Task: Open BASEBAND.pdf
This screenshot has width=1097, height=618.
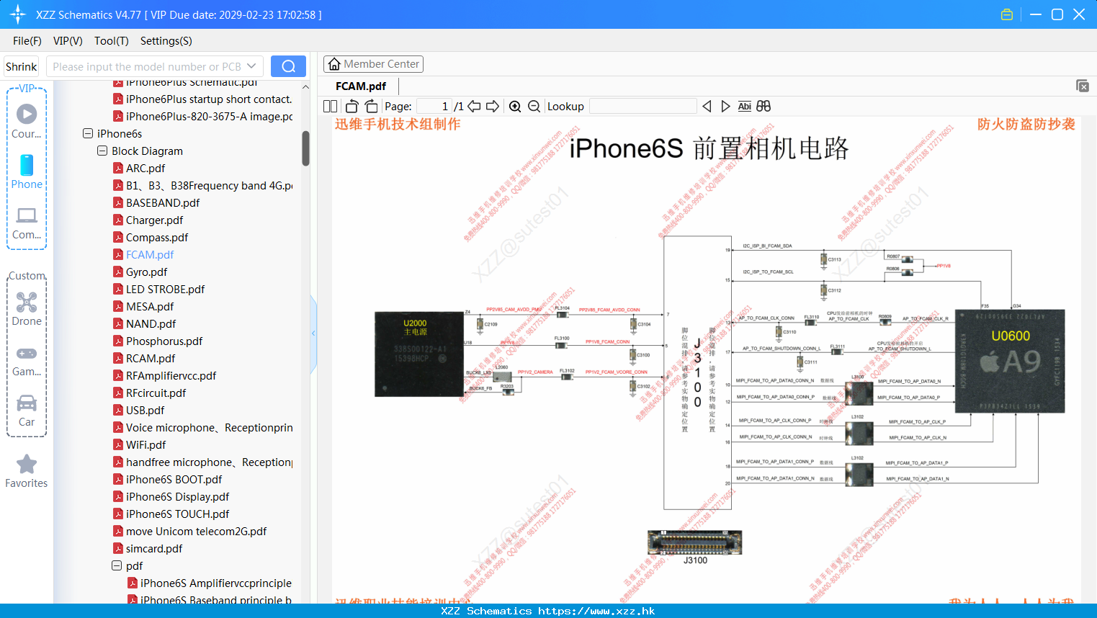Action: coord(163,202)
